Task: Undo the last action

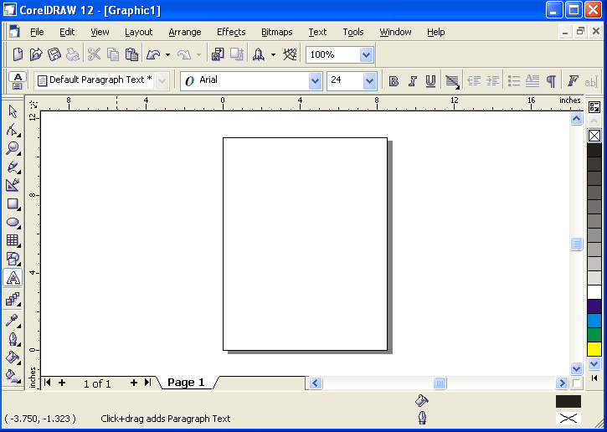Action: click(x=153, y=54)
